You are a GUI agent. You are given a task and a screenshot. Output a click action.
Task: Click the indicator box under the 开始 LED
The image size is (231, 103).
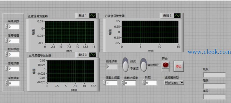coord(165,70)
